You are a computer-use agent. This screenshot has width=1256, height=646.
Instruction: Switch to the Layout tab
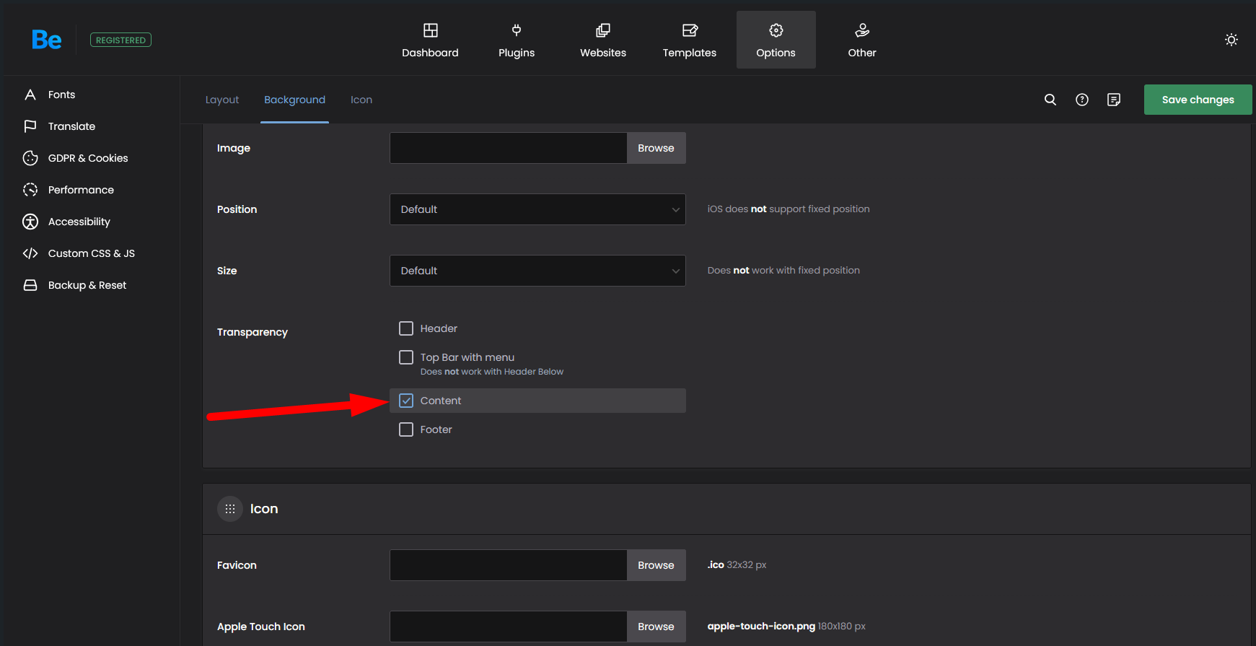tap(222, 100)
